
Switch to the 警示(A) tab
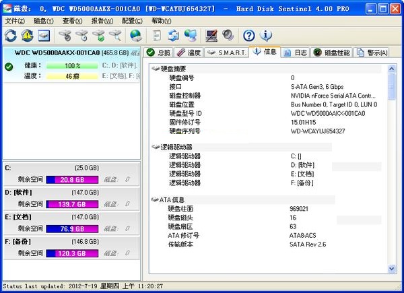372,53
